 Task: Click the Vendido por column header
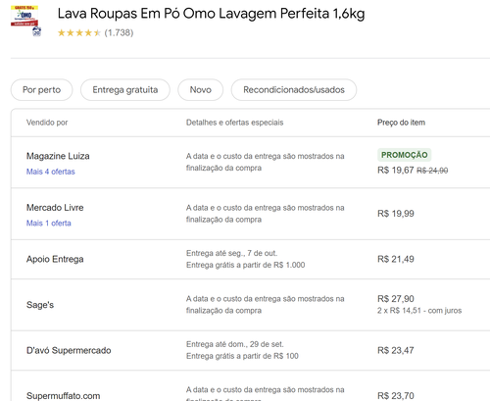click(47, 123)
